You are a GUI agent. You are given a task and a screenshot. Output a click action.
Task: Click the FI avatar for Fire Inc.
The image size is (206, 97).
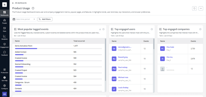162,59
